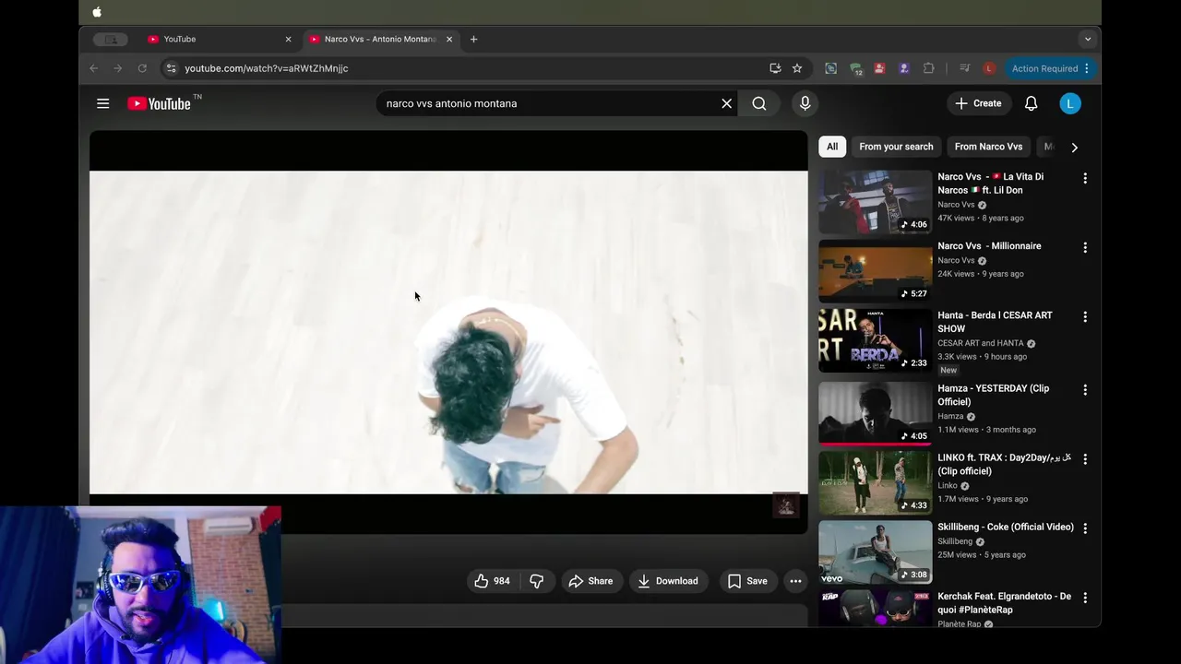Switch to the first YouTube tab
Image resolution: width=1181 pixels, height=664 pixels.
click(218, 39)
